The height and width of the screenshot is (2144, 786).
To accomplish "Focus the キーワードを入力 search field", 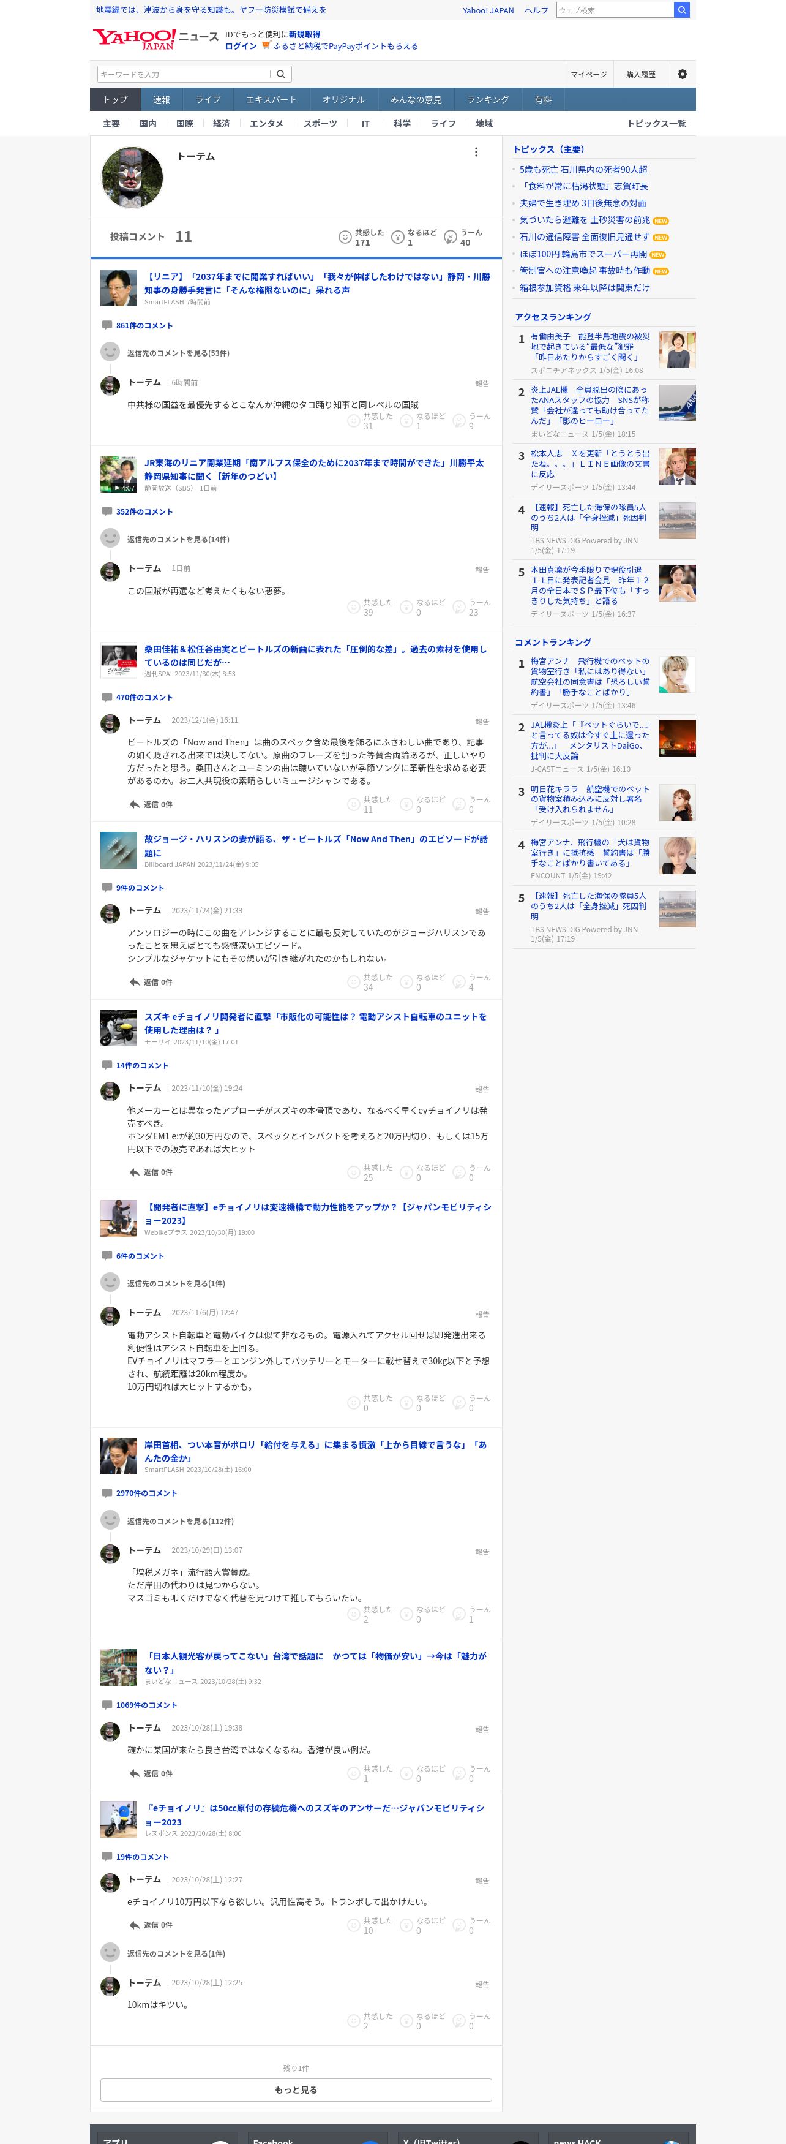I will (184, 74).
